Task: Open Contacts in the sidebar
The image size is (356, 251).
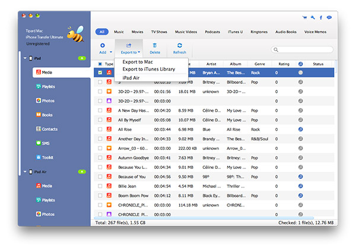Action: (x=47, y=129)
